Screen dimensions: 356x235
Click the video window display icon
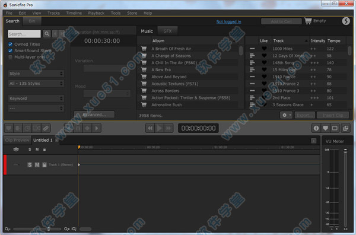tap(335, 128)
